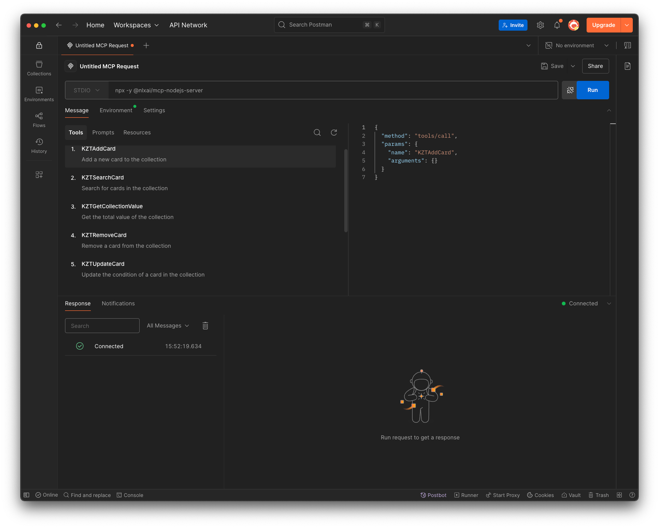This screenshot has width=659, height=528.
Task: Open the environment quick look icon
Action: 628,45
